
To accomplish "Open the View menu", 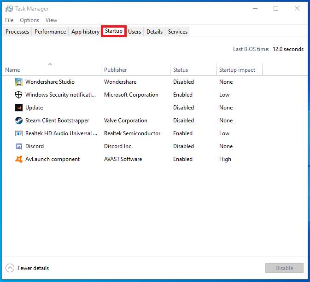I will pyautogui.click(x=51, y=20).
